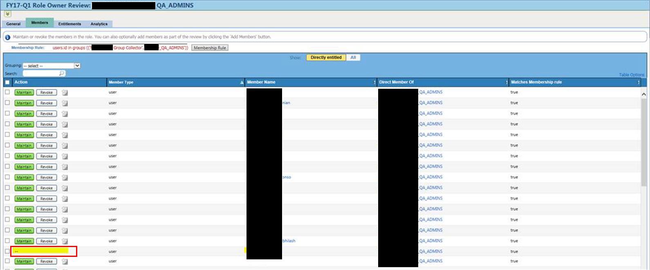Open member name link ending in 'bhilash'

[289, 241]
